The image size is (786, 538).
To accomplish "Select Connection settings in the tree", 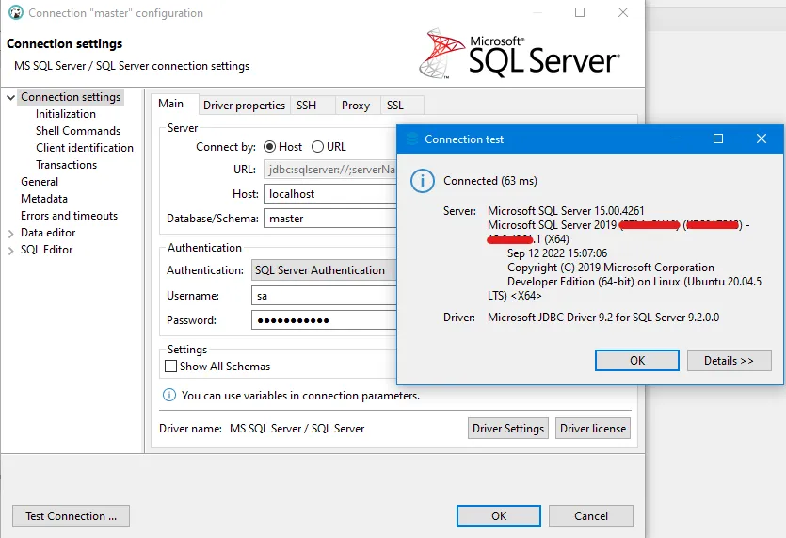I will [71, 97].
